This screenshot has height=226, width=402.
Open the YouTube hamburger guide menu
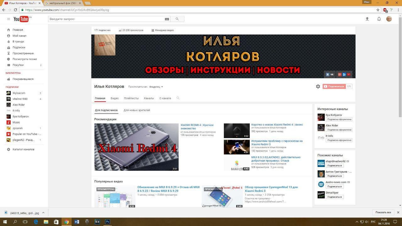(x=8, y=19)
